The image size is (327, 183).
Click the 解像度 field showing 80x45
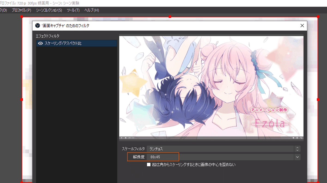220,157
